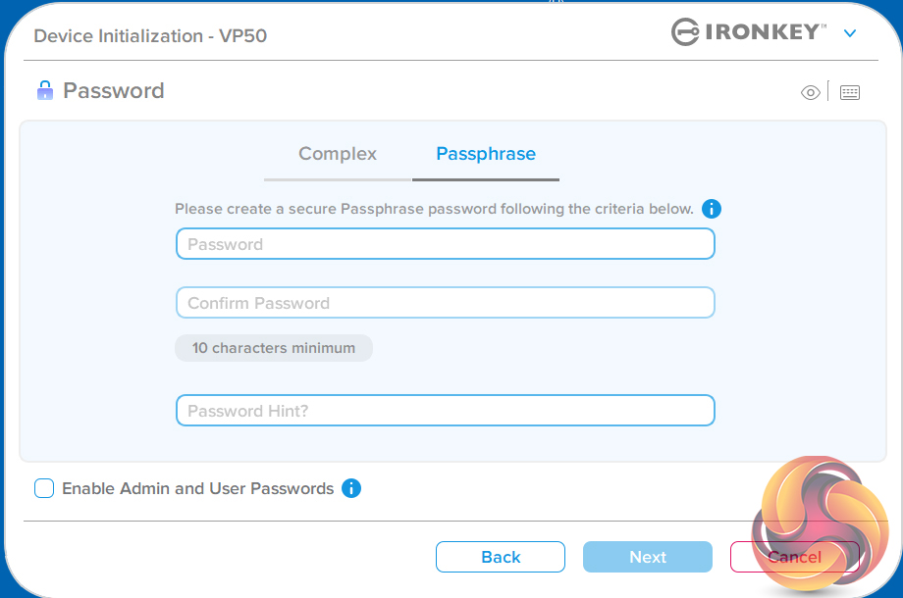
Task: Enable Admin and User Passwords checkbox
Action: point(44,488)
